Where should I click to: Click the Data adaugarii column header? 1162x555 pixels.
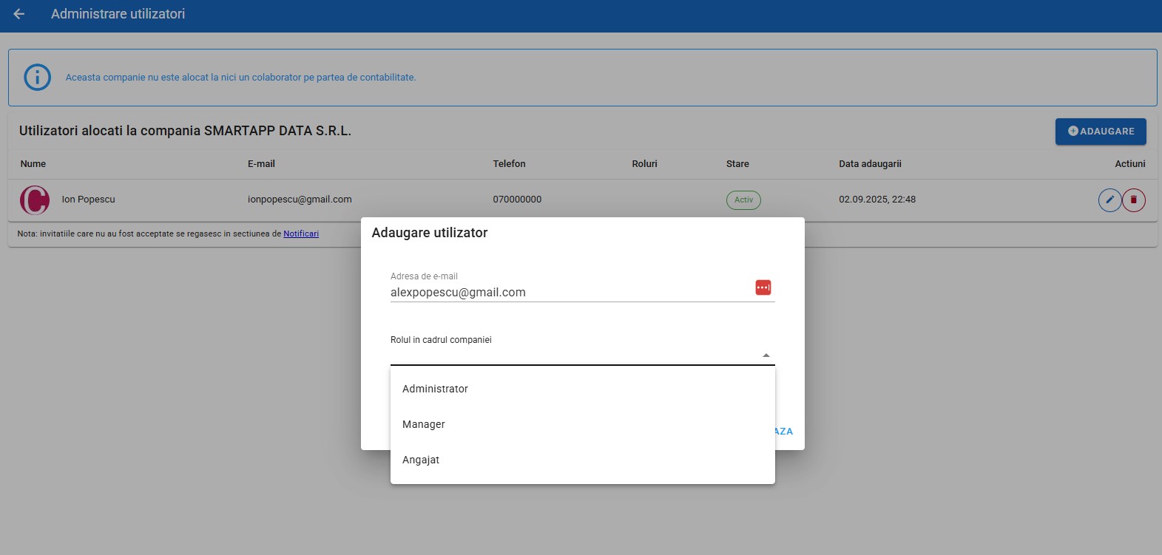(870, 164)
